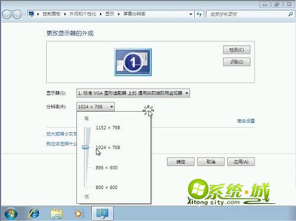The width and height of the screenshot is (296, 221).
Task: Open Windows Explorer folder on the taskbar
Action: [x=57, y=213]
